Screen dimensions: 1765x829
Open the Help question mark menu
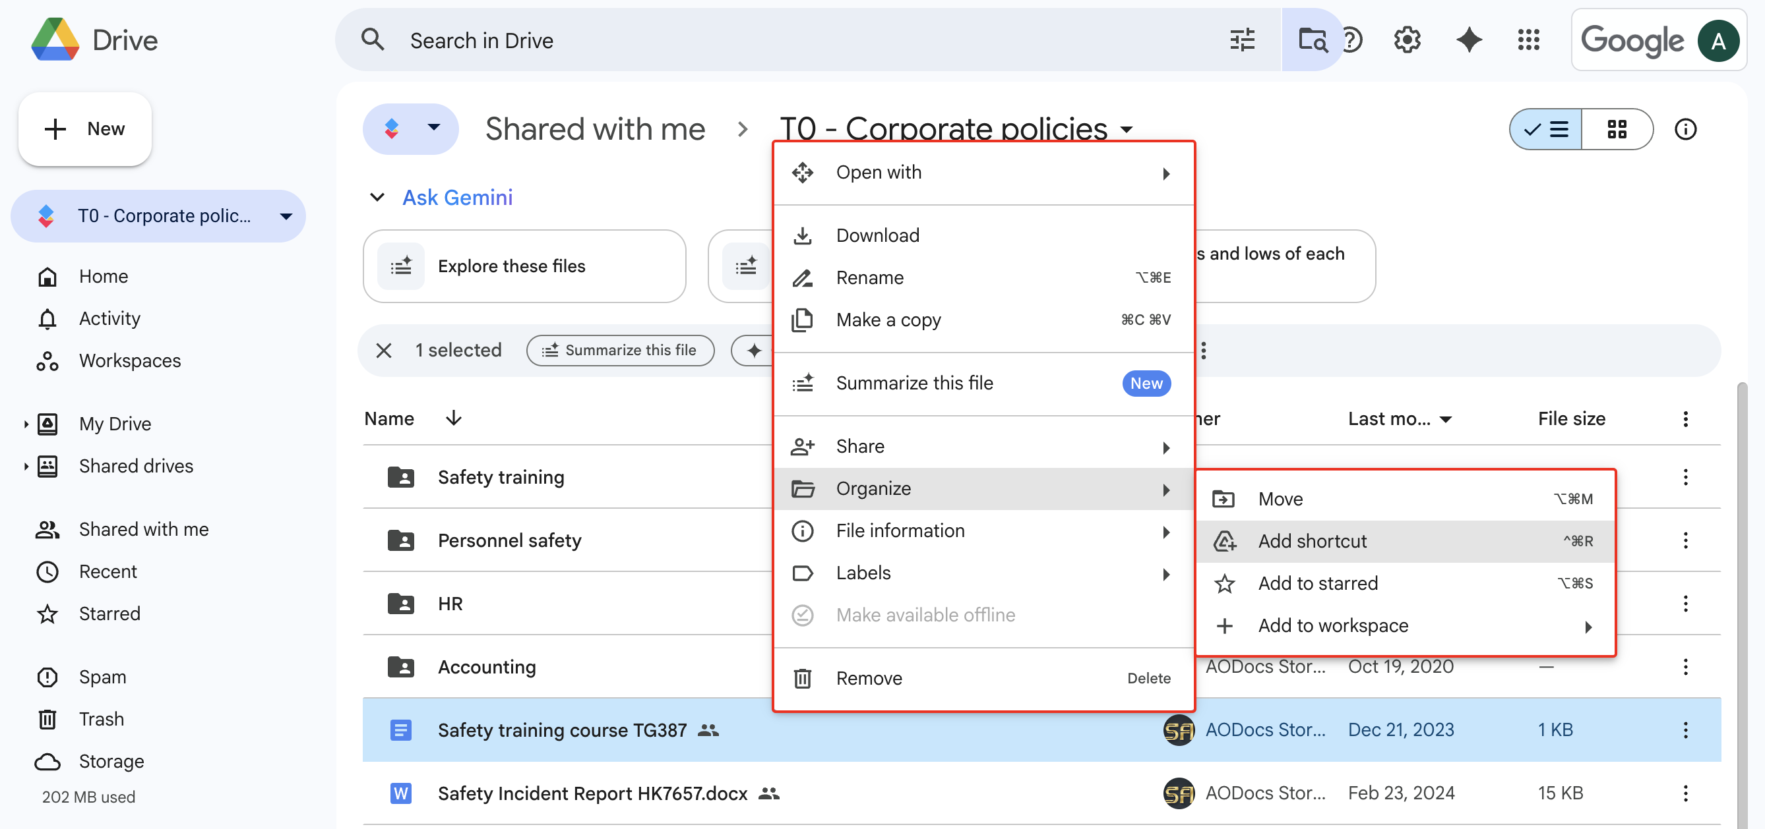1353,40
